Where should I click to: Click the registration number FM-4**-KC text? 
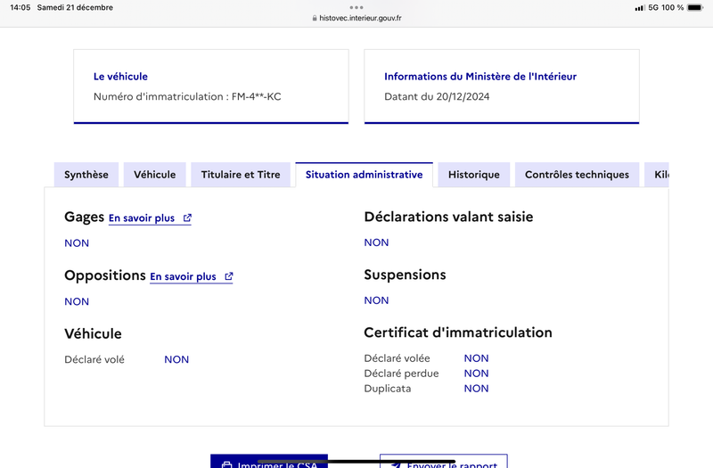(256, 96)
